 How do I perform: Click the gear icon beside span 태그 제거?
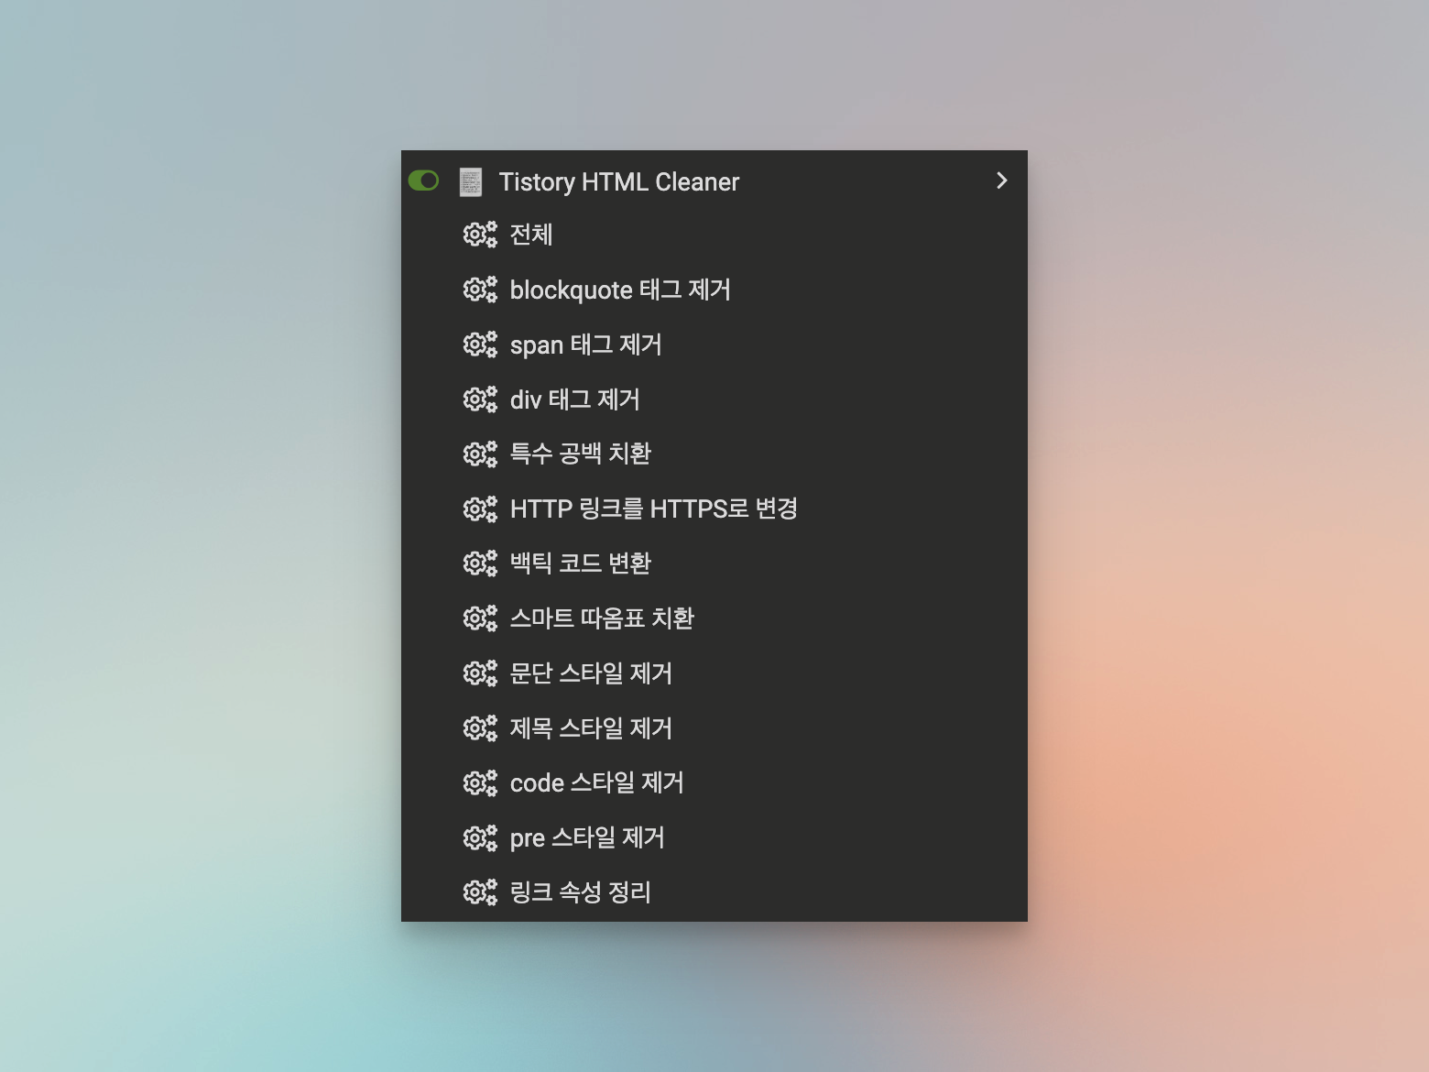tap(480, 345)
